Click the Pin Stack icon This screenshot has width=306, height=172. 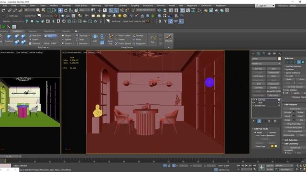point(253,121)
